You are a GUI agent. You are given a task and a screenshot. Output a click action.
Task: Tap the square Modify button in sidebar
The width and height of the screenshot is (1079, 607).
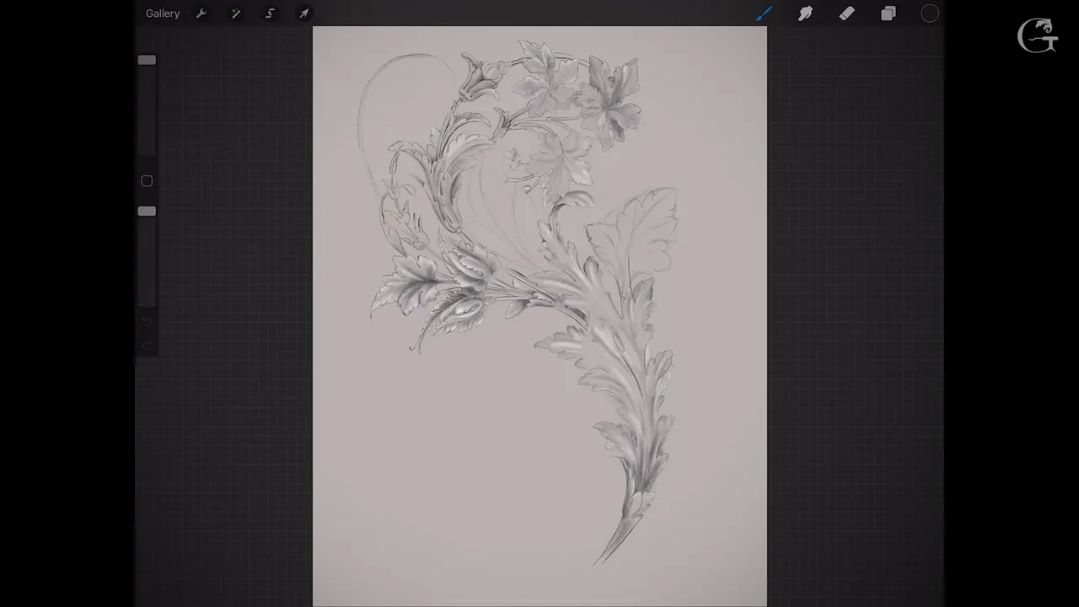(147, 181)
